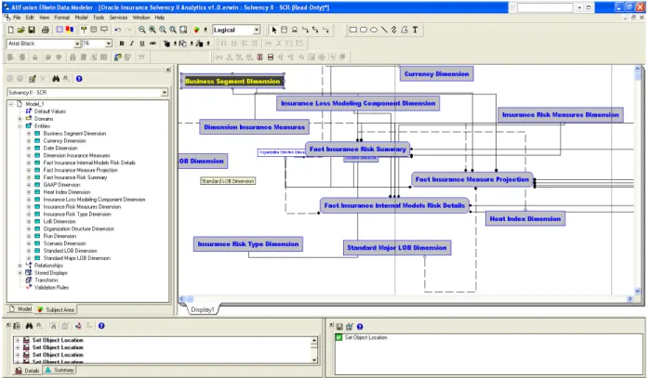
Task: Switch to the Subject Area tab
Action: pyautogui.click(x=56, y=309)
